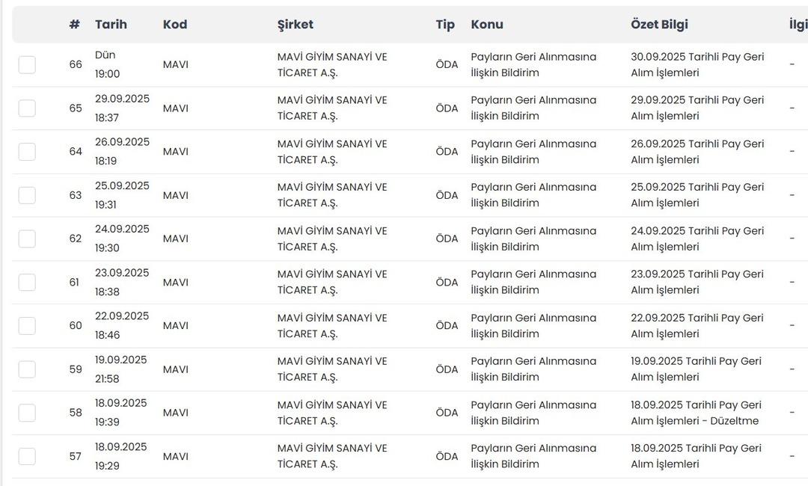Select the row 59 checkbox
This screenshot has width=808, height=486.
27,369
